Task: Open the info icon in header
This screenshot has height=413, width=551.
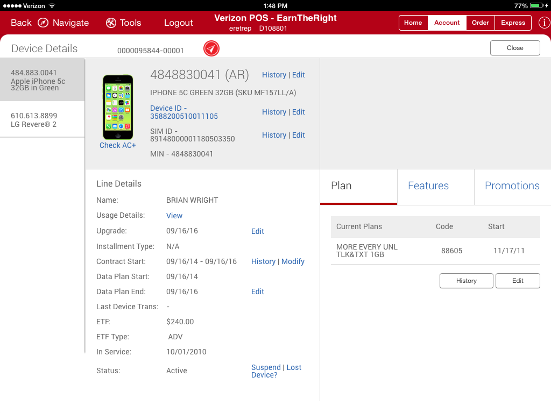Action: coord(545,23)
